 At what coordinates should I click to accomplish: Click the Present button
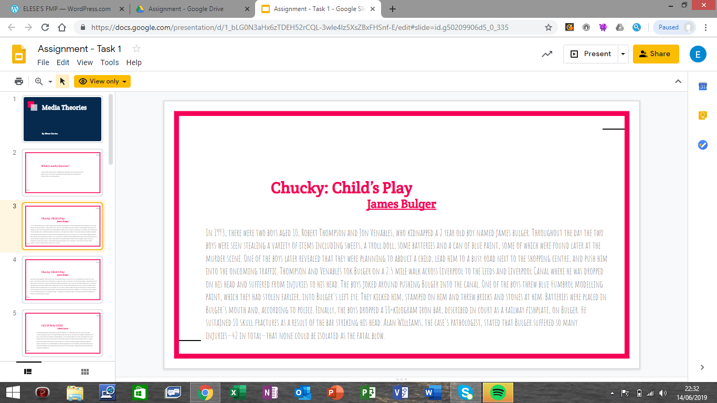591,54
